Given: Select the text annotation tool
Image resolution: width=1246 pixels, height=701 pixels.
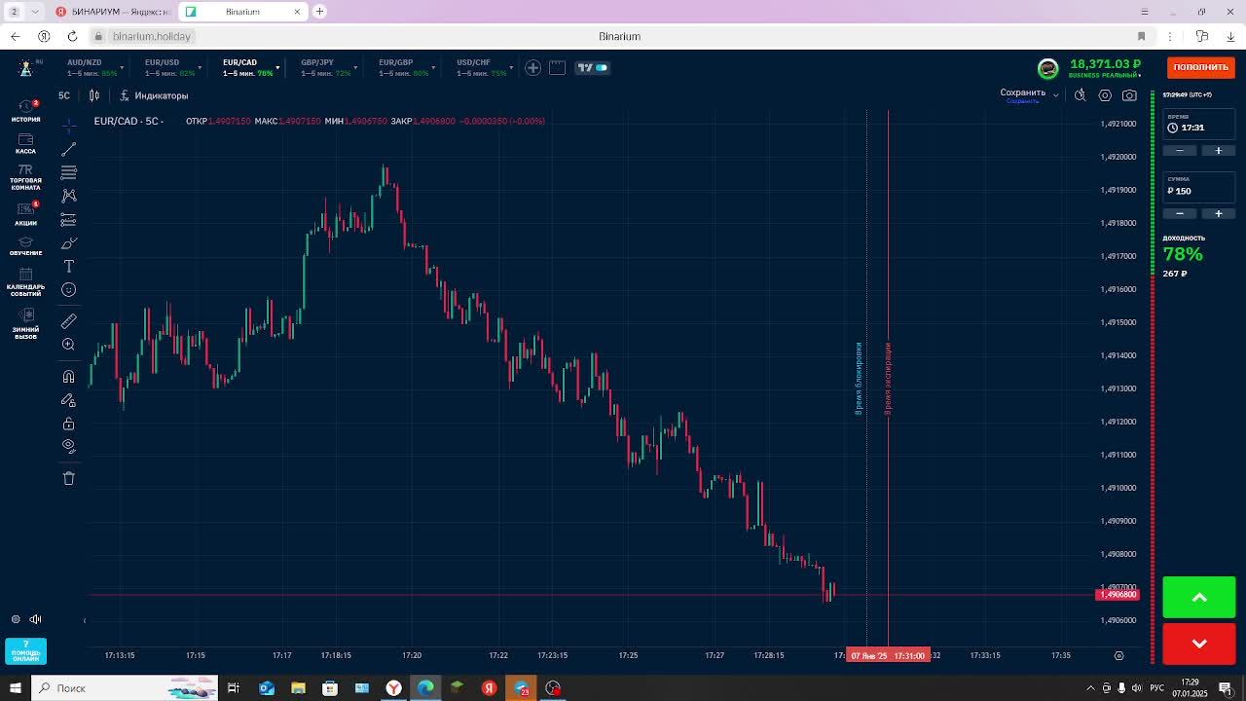Looking at the screenshot, I should (x=68, y=266).
